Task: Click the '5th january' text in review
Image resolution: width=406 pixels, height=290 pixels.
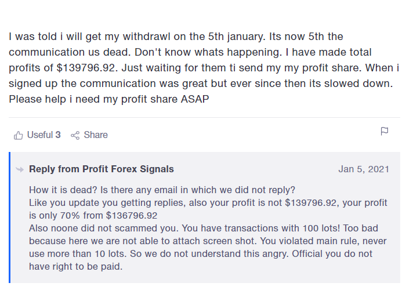Action: pyautogui.click(x=237, y=37)
